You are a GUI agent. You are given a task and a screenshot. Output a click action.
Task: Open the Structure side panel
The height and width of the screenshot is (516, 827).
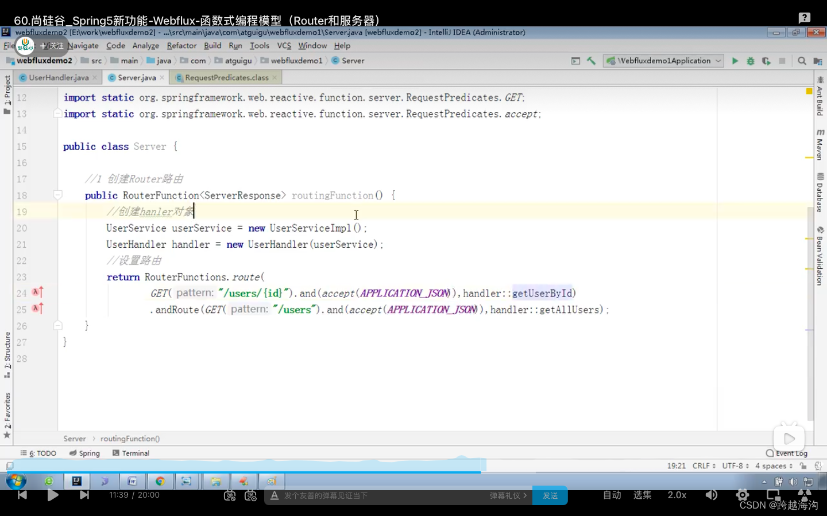click(7, 354)
